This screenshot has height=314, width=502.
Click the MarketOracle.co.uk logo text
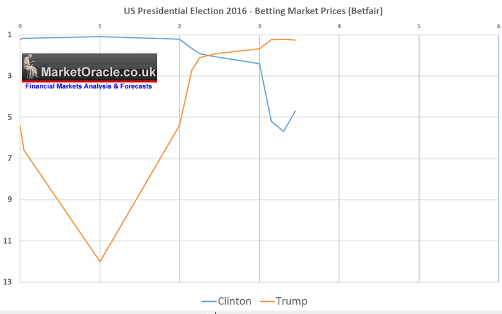pos(98,71)
